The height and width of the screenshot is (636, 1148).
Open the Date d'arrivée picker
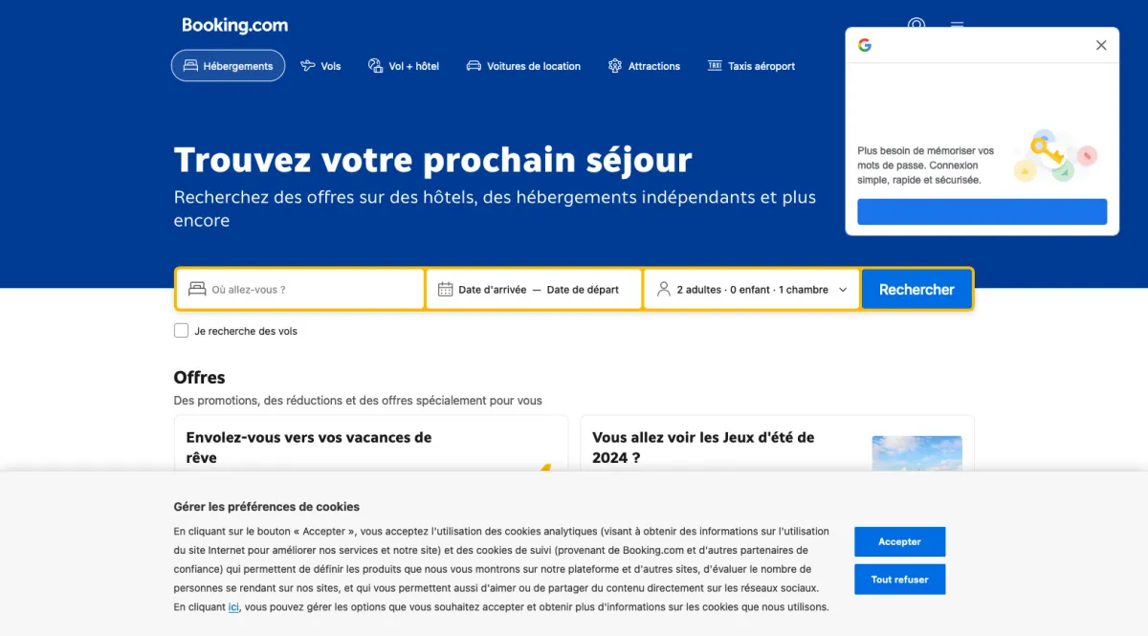coord(492,290)
